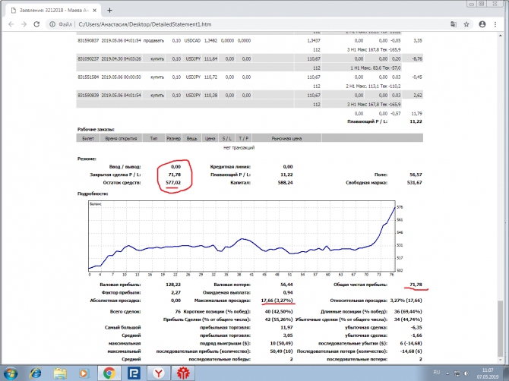
Task: Select the Заявление: 3212018 browser tab
Action: (54, 11)
